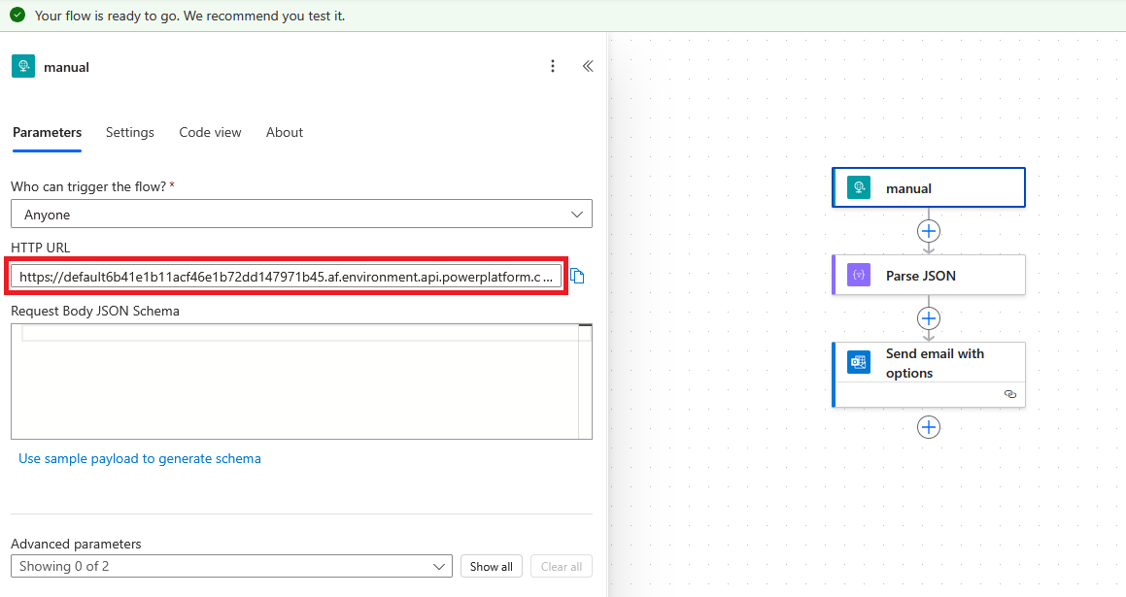
Task: Open the Who can trigger the flow dropdown
Action: [x=301, y=214]
